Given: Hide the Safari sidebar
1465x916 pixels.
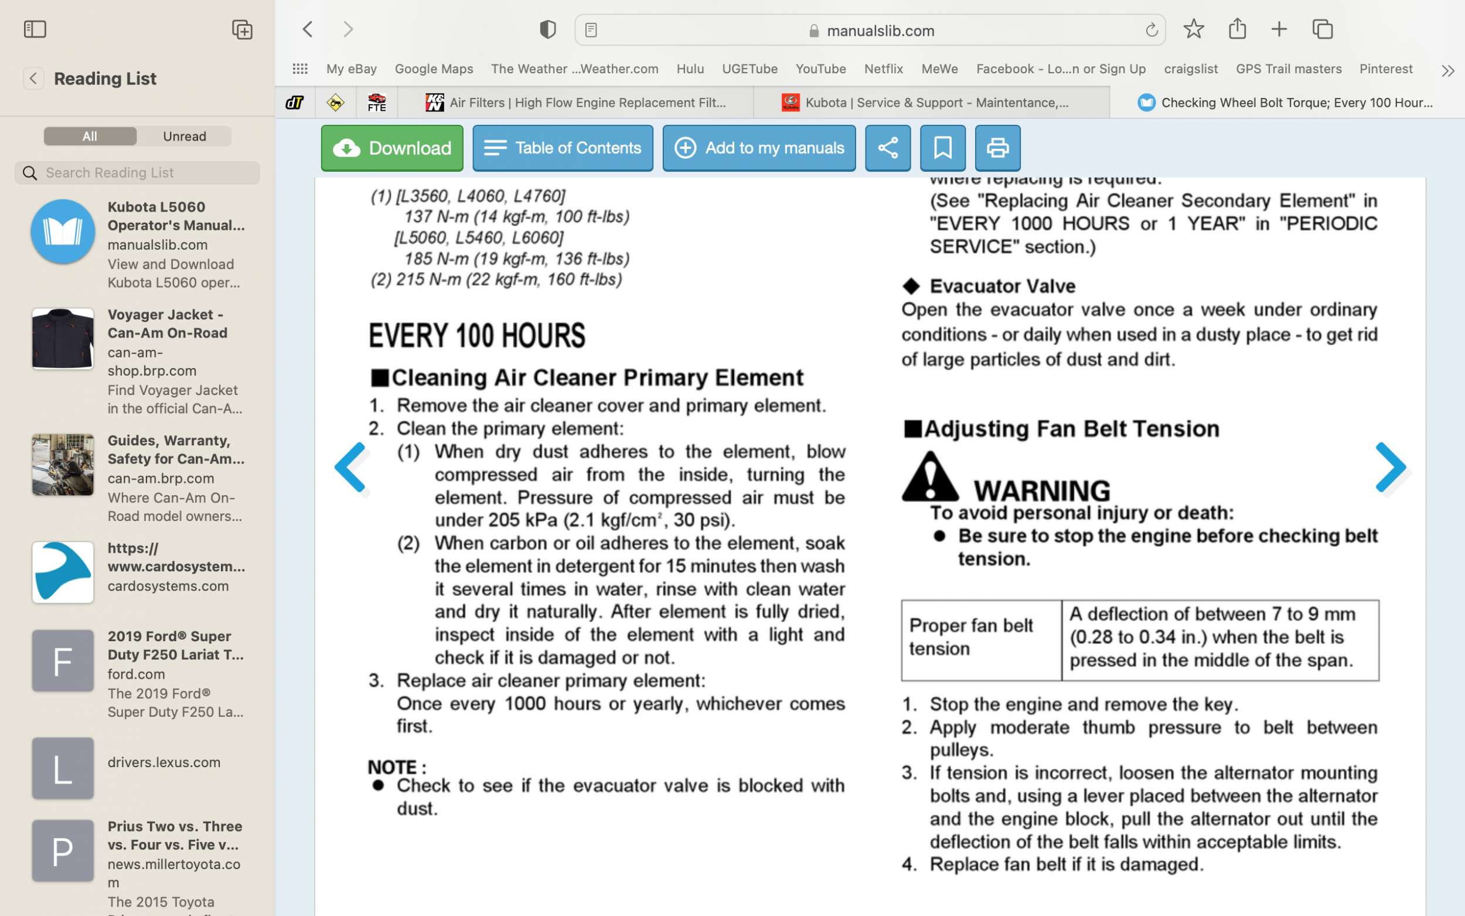Looking at the screenshot, I should coord(35,29).
